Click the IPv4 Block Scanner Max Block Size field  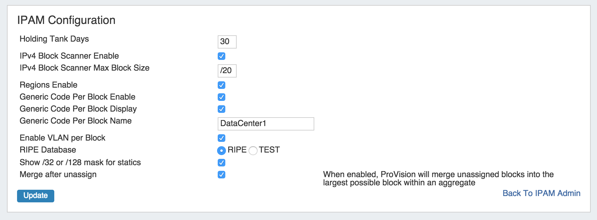coord(227,71)
